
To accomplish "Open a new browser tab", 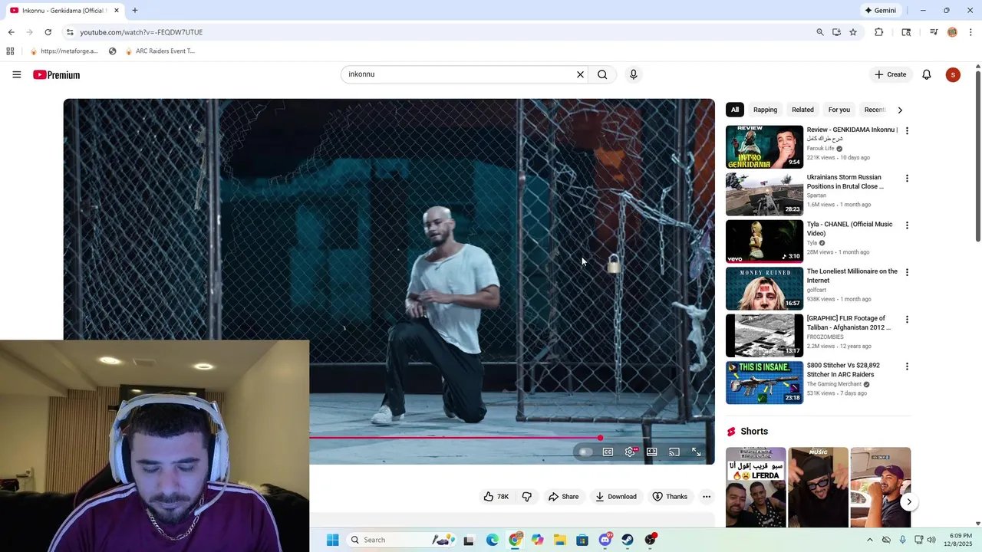I will pos(135,11).
